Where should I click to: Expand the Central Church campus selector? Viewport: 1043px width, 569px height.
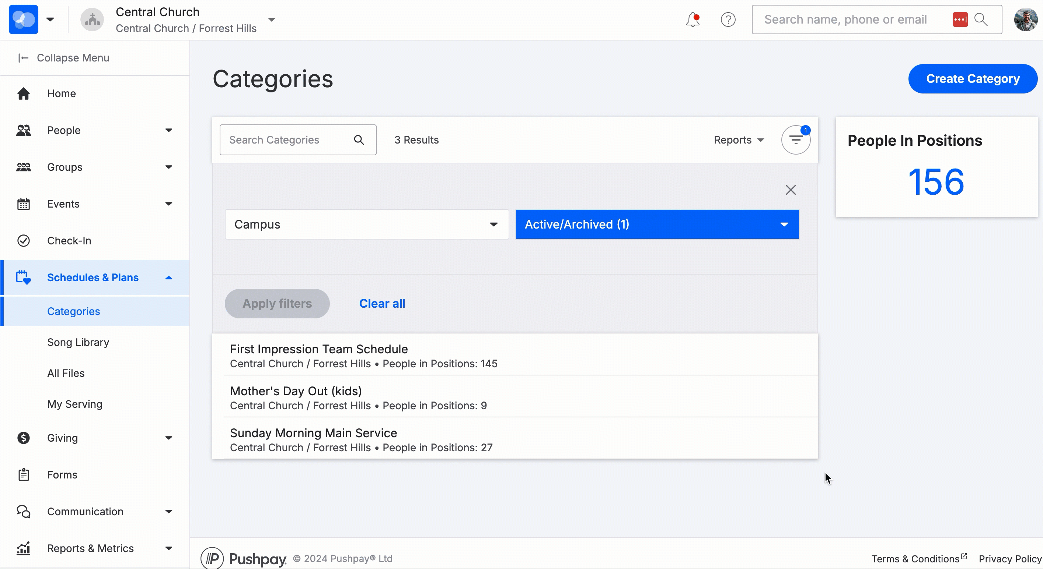(272, 20)
